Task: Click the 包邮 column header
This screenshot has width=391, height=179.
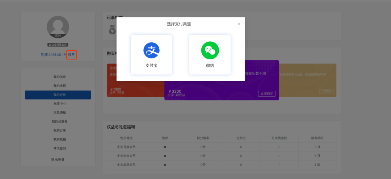Action: tap(165, 138)
